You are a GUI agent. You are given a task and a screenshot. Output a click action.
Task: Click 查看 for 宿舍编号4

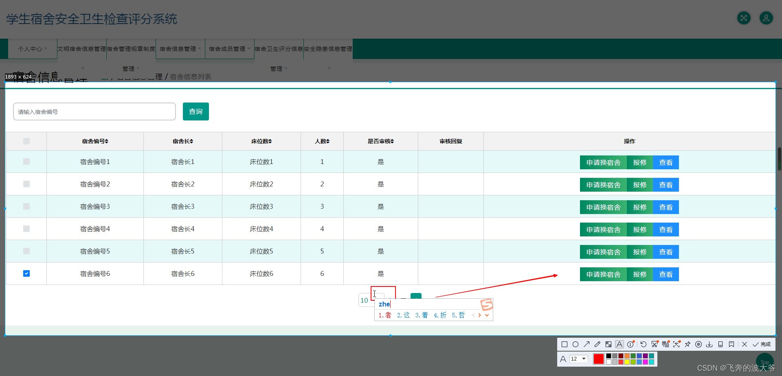click(x=666, y=230)
